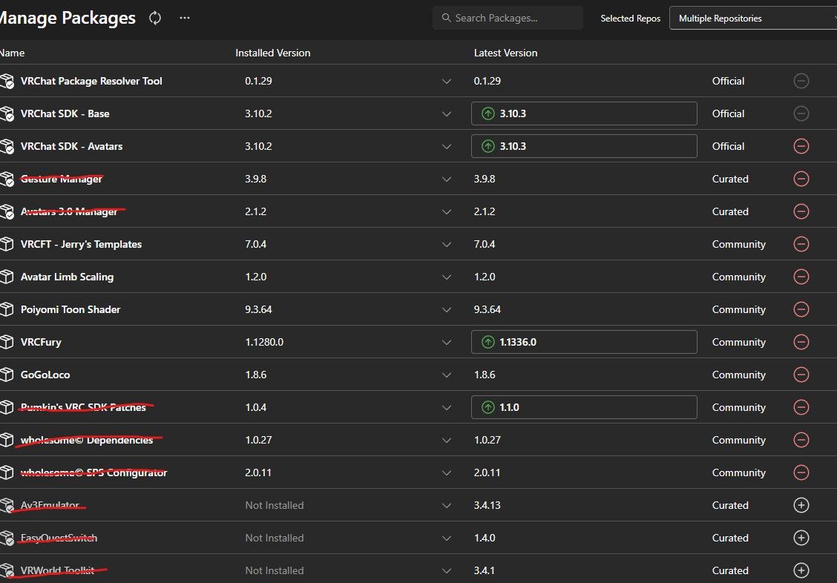Click the Latest Version column header
Screen dimensions: 837x583
[505, 53]
